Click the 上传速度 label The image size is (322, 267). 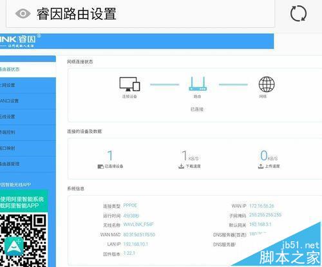coord(272,166)
